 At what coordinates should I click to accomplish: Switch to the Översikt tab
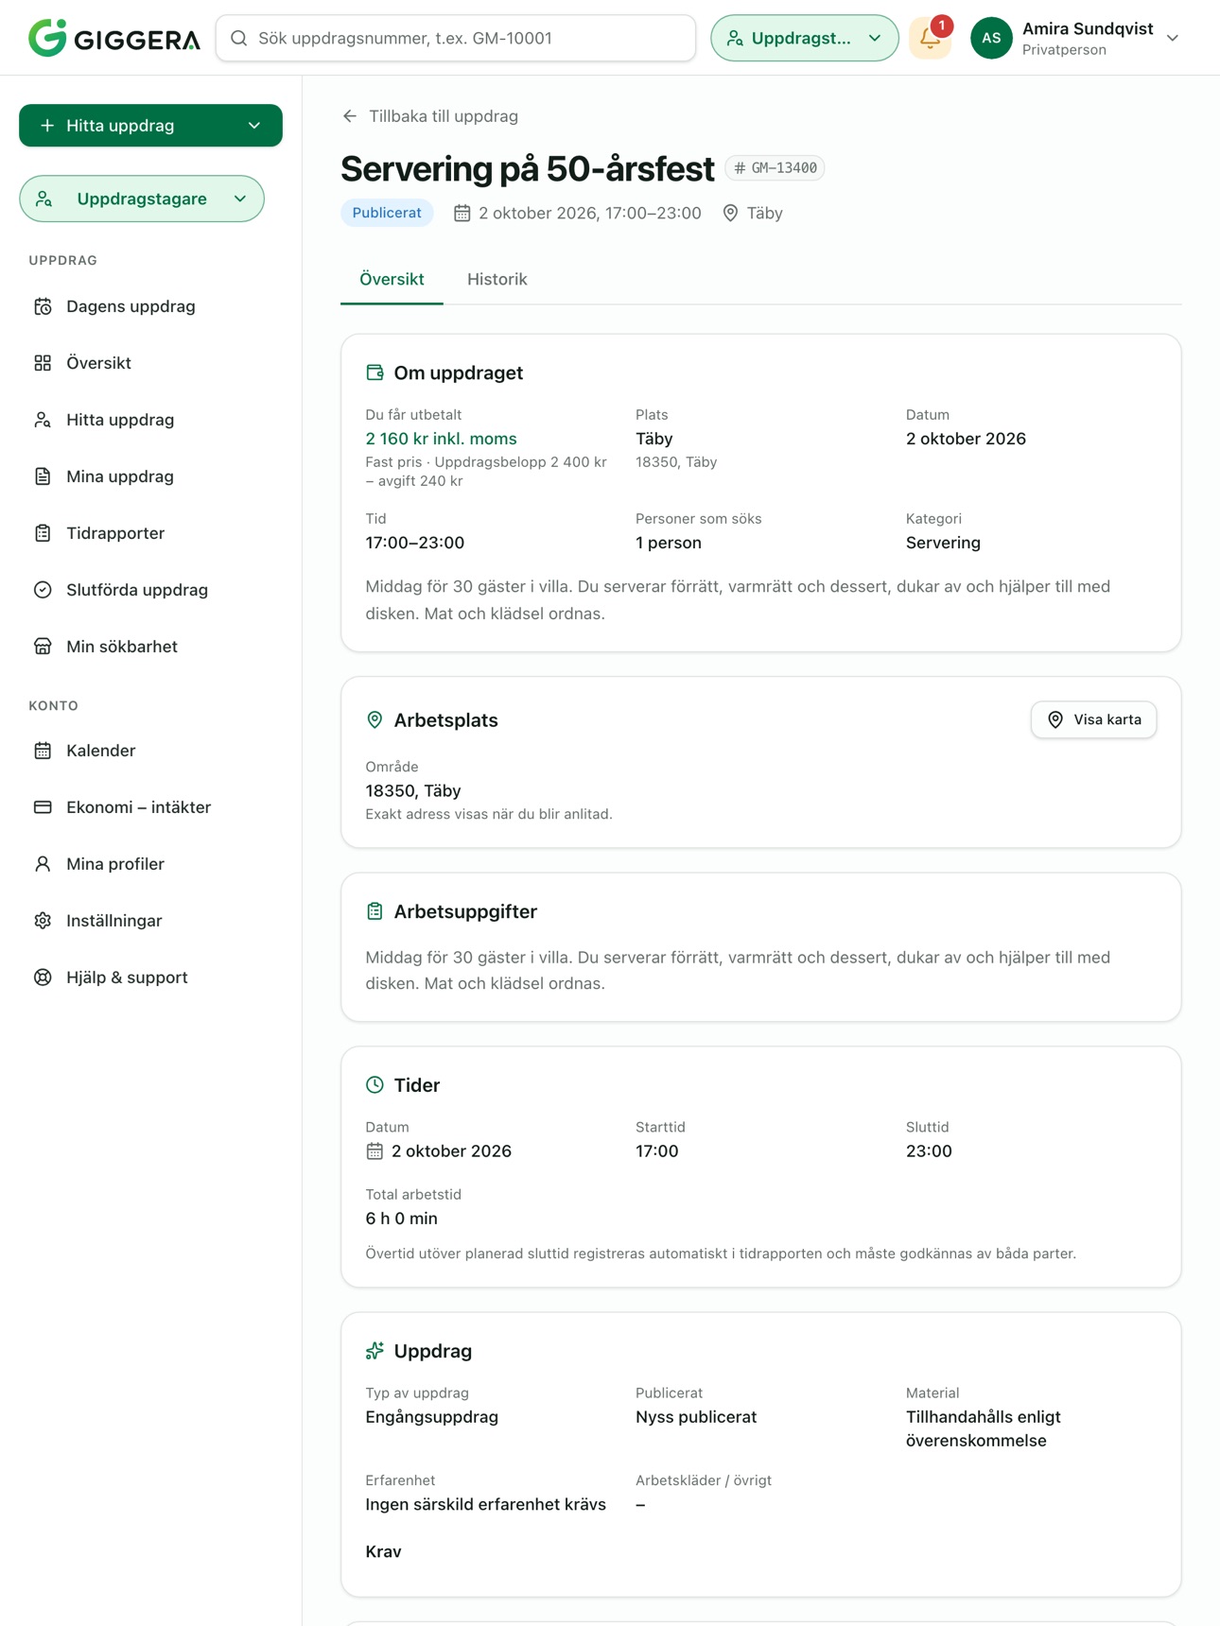point(392,280)
